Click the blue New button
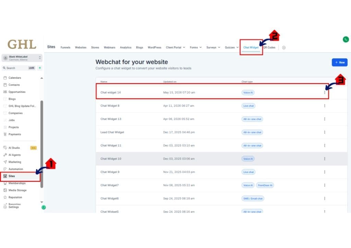The image size is (351, 248). click(x=340, y=62)
